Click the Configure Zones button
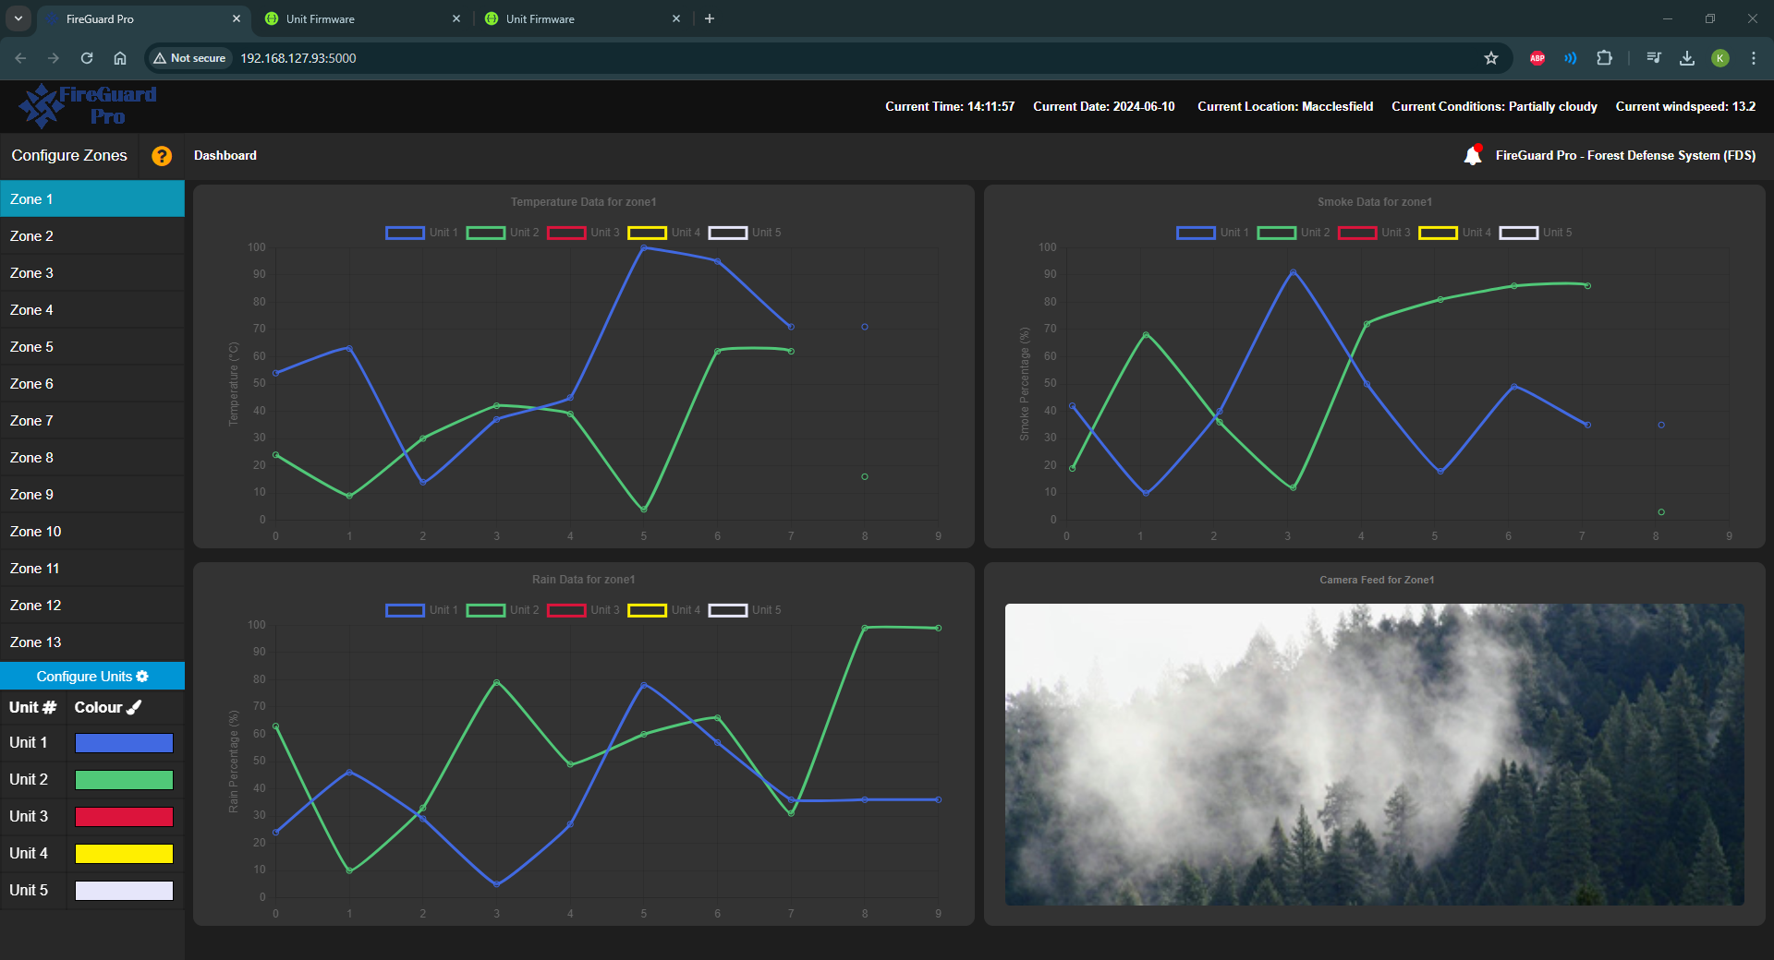Image resolution: width=1774 pixels, height=960 pixels. pyautogui.click(x=69, y=156)
